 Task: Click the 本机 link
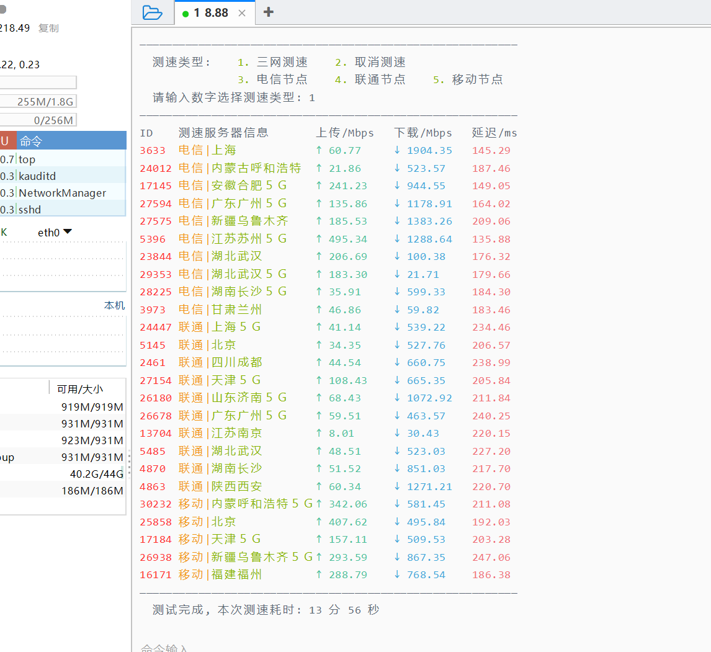click(x=114, y=305)
